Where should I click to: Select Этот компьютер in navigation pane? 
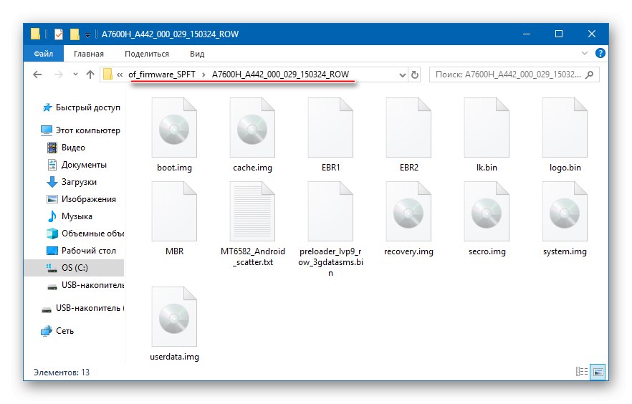pos(80,130)
